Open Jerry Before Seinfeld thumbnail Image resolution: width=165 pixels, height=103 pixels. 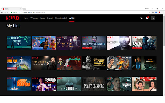19,84
